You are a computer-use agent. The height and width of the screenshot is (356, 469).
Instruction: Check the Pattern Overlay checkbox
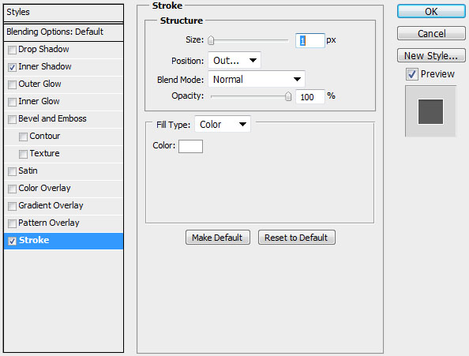pyautogui.click(x=12, y=223)
